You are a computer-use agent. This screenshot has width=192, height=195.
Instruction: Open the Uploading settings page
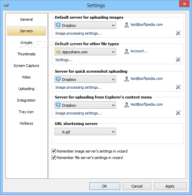click(x=26, y=89)
